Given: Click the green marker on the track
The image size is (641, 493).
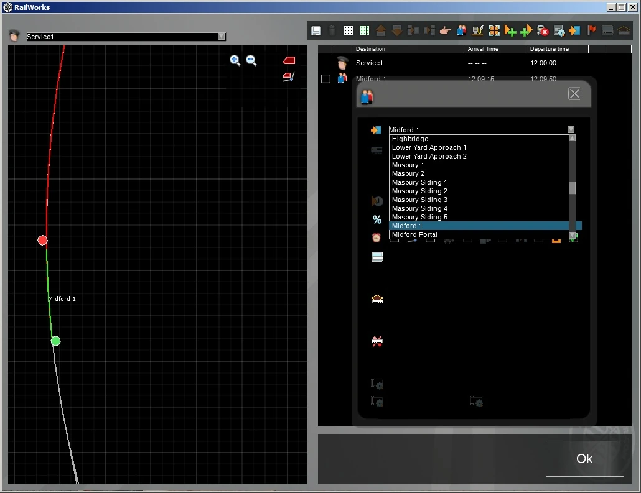Looking at the screenshot, I should 55,341.
